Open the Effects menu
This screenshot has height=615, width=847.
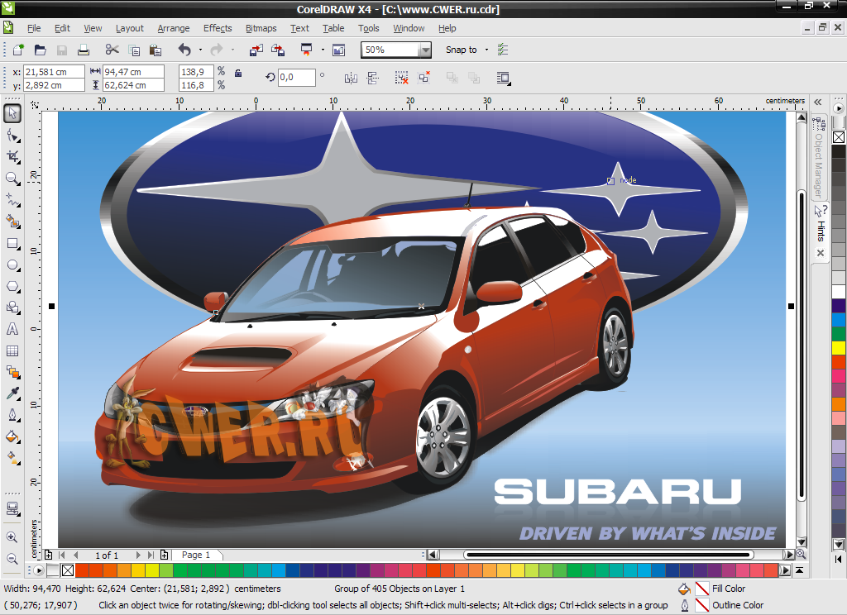(218, 28)
